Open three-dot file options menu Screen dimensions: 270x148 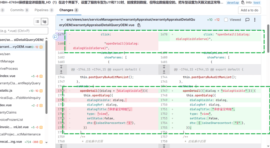click(x=255, y=20)
